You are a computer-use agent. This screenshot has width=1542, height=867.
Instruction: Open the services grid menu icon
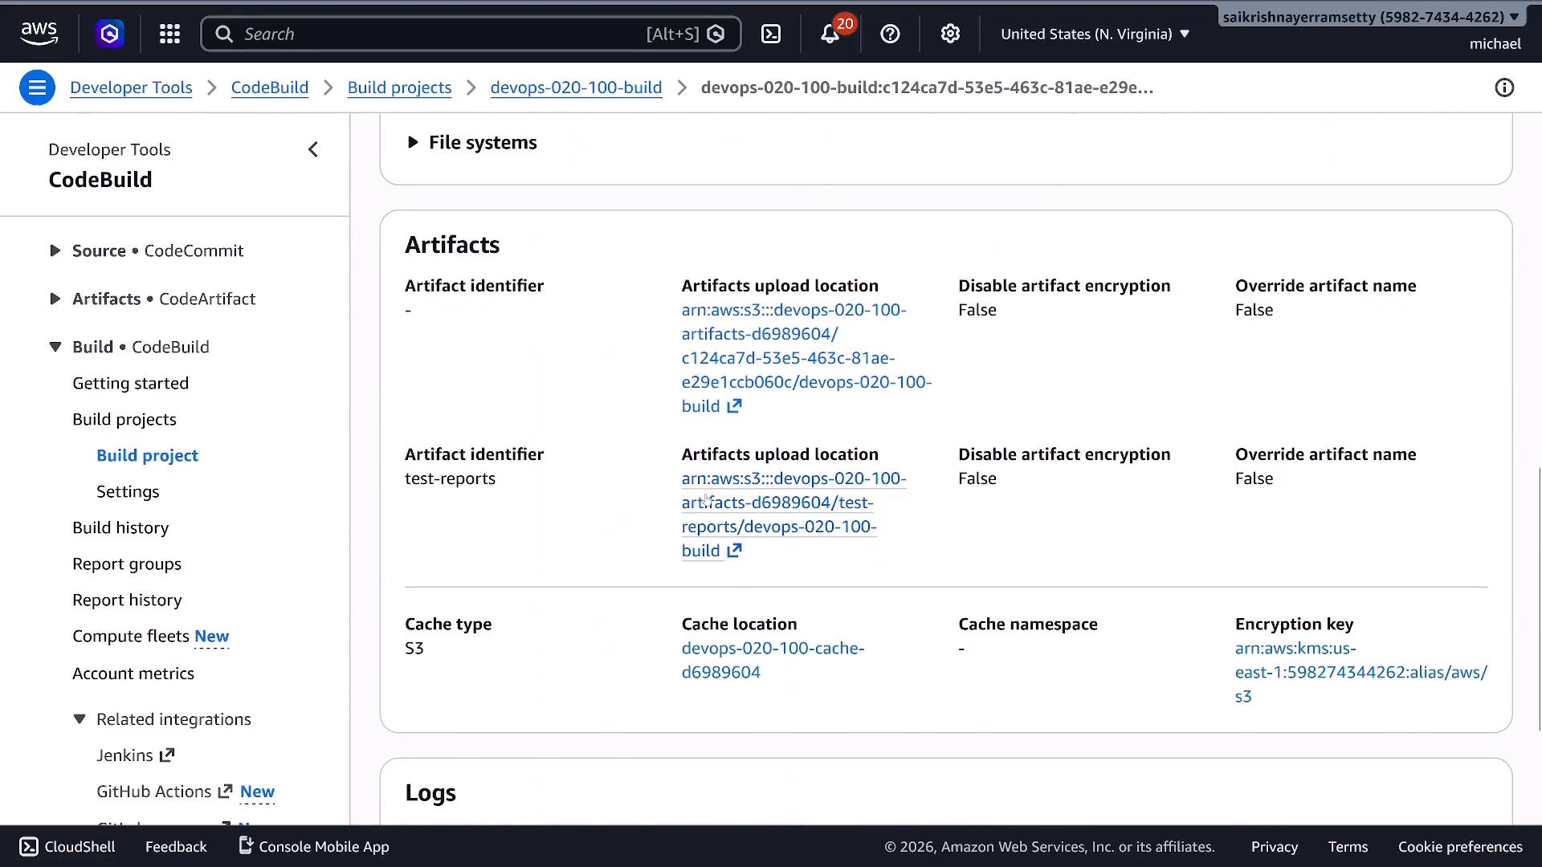tap(169, 34)
